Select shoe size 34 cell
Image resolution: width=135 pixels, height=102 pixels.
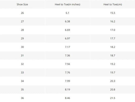pyautogui.click(x=22, y=81)
